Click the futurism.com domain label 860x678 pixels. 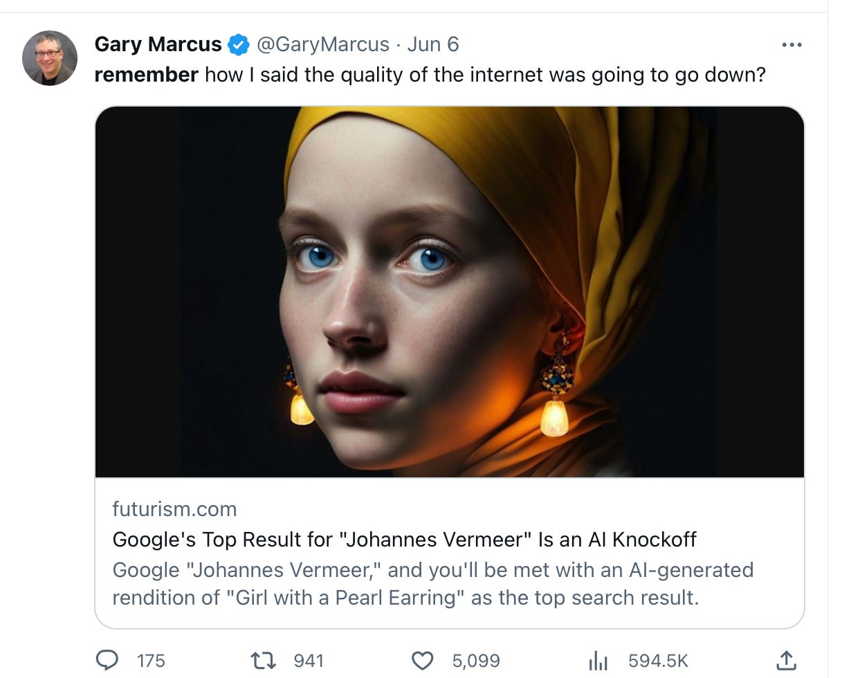click(x=174, y=509)
